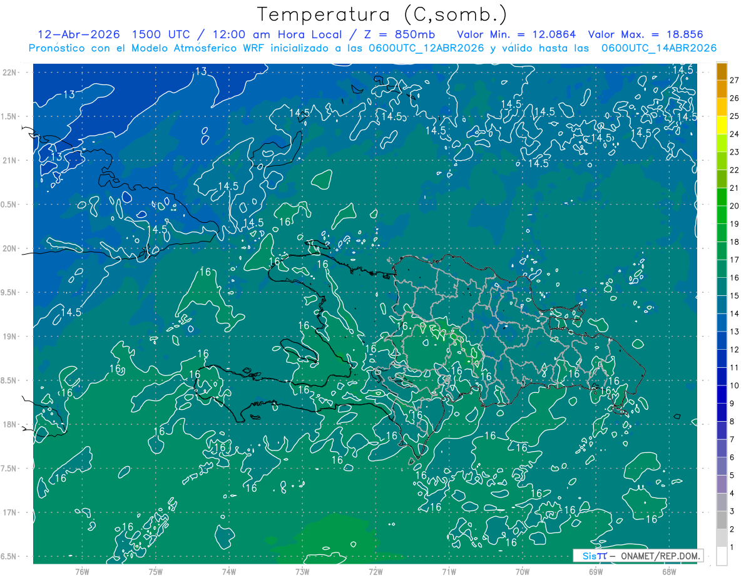Click the 72W longitude axis label
The width and height of the screenshot is (751, 580).
click(x=375, y=571)
